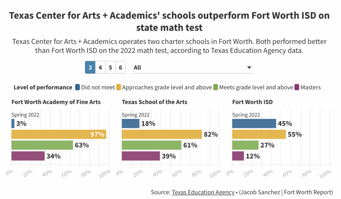Click the dropdown arrow caret
341x199 pixels.
coord(249,68)
